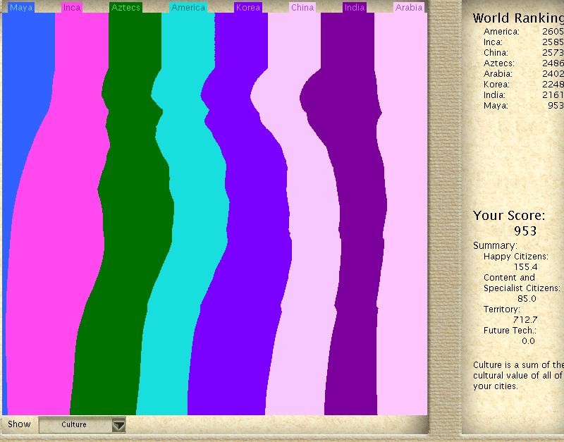The image size is (564, 442).
Task: Click the dark purple India band
Action: click(356, 211)
